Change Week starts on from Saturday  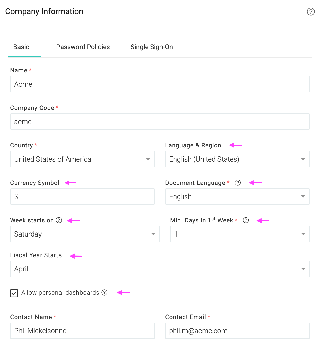[85, 234]
